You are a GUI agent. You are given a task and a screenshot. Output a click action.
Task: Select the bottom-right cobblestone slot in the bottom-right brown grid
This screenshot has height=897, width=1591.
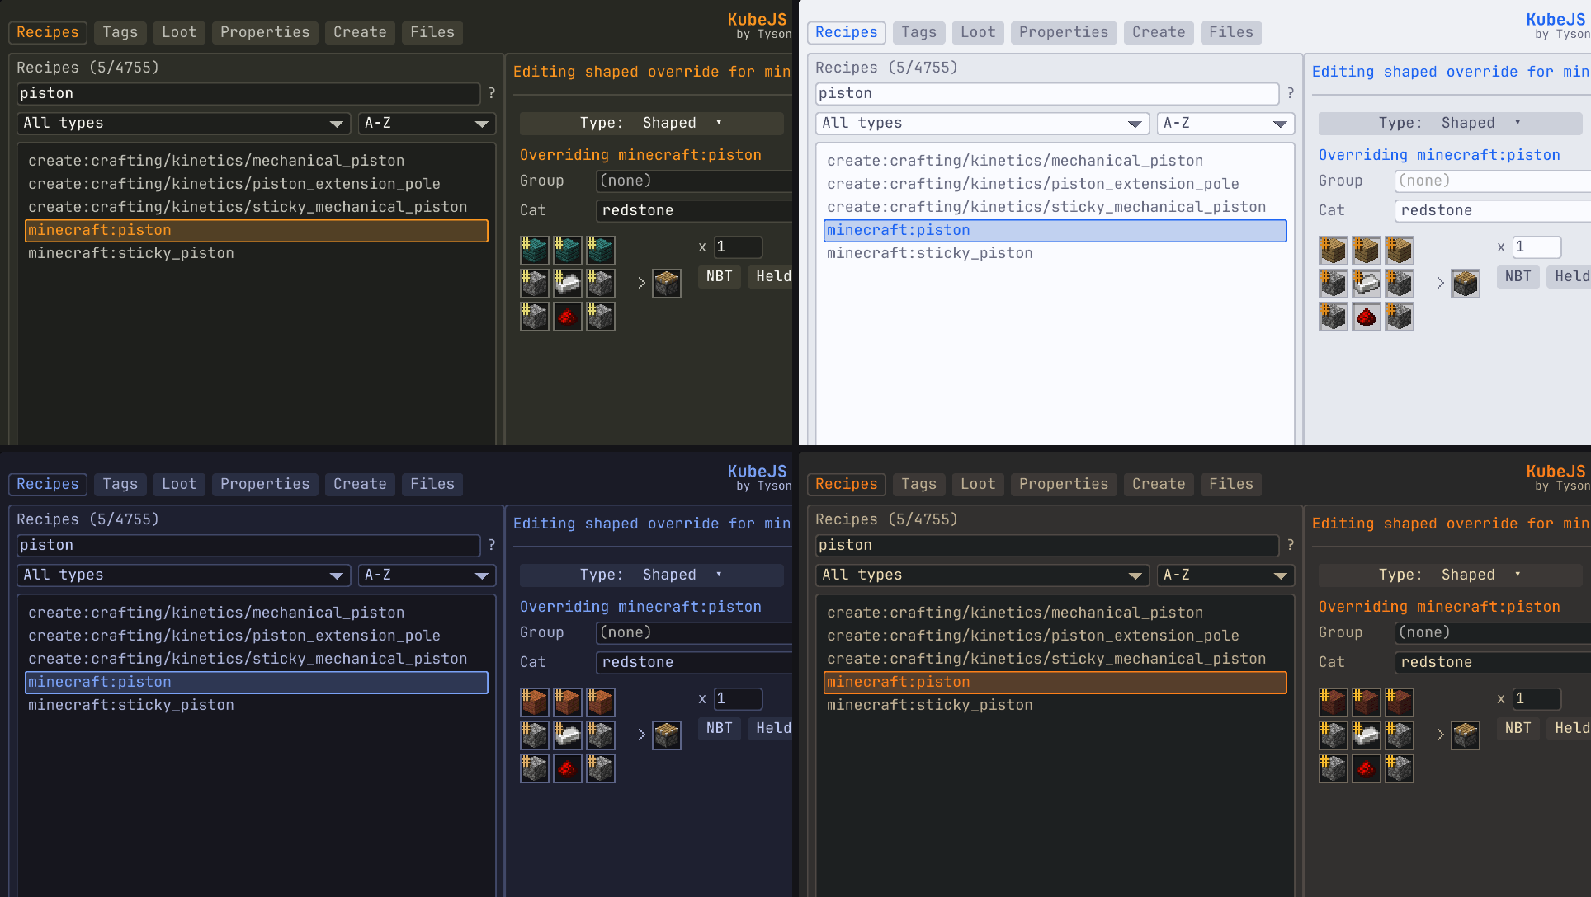[x=1400, y=768]
